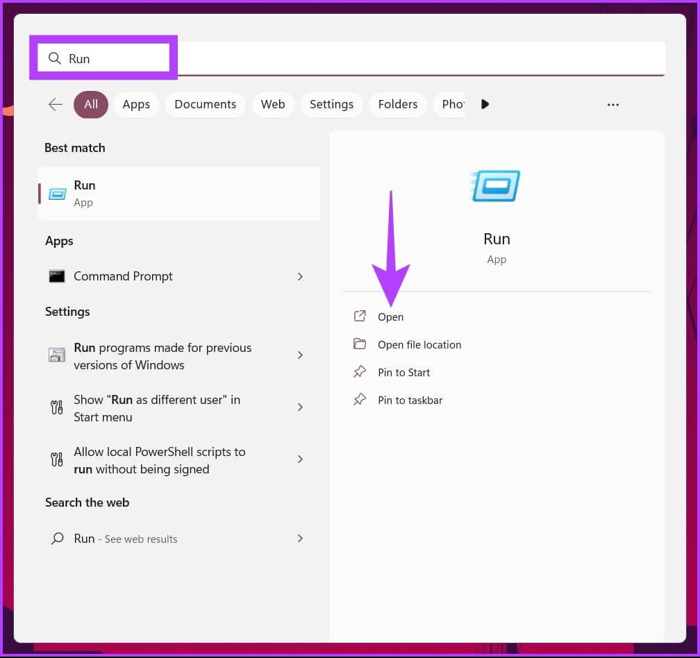Expand the Run programs for previous versions chevron
Viewport: 700px width, 658px height.
coord(300,355)
